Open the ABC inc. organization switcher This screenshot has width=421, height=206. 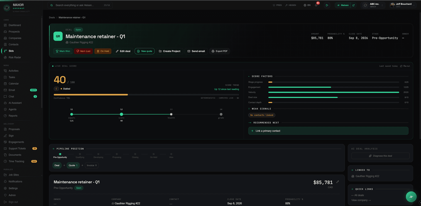pos(373,5)
